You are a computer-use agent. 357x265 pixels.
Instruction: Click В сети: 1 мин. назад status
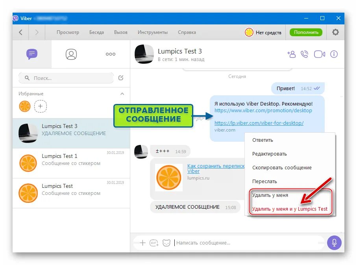click(181, 59)
